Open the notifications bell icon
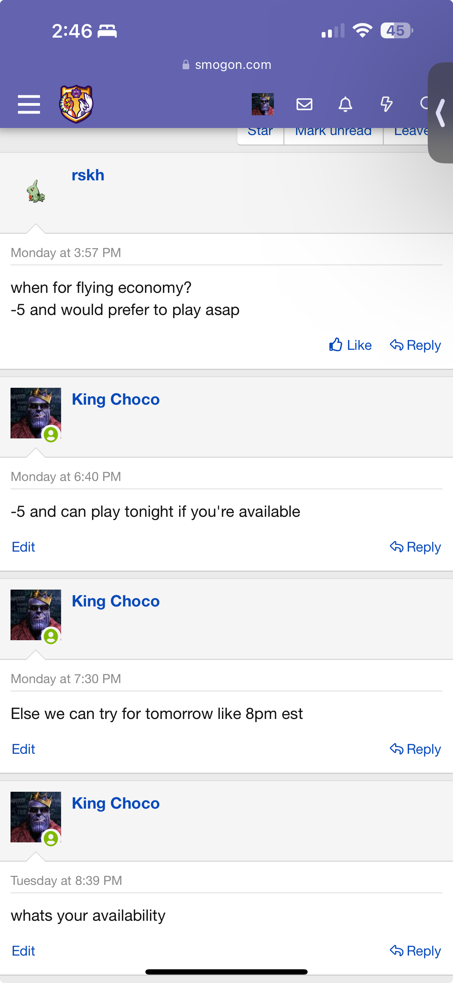This screenshot has width=453, height=983. coord(346,104)
